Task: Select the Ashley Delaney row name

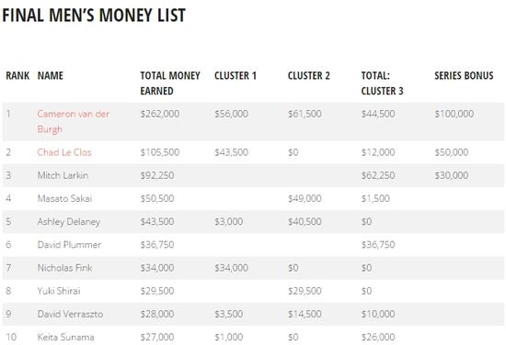Action: tap(69, 222)
